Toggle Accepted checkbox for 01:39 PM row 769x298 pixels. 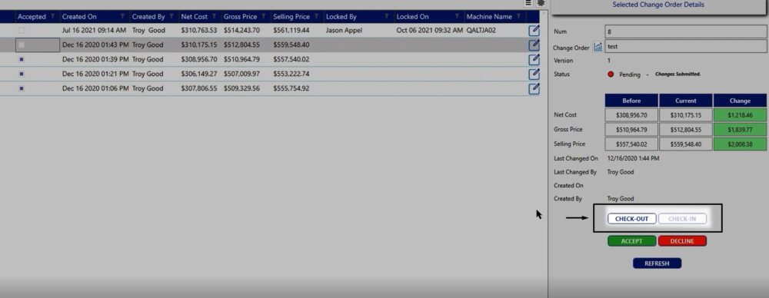[x=21, y=59]
